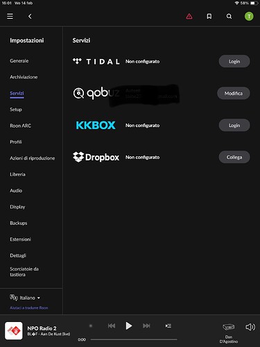Open the Roon ARC settings section
The image size is (260, 347).
click(20, 126)
